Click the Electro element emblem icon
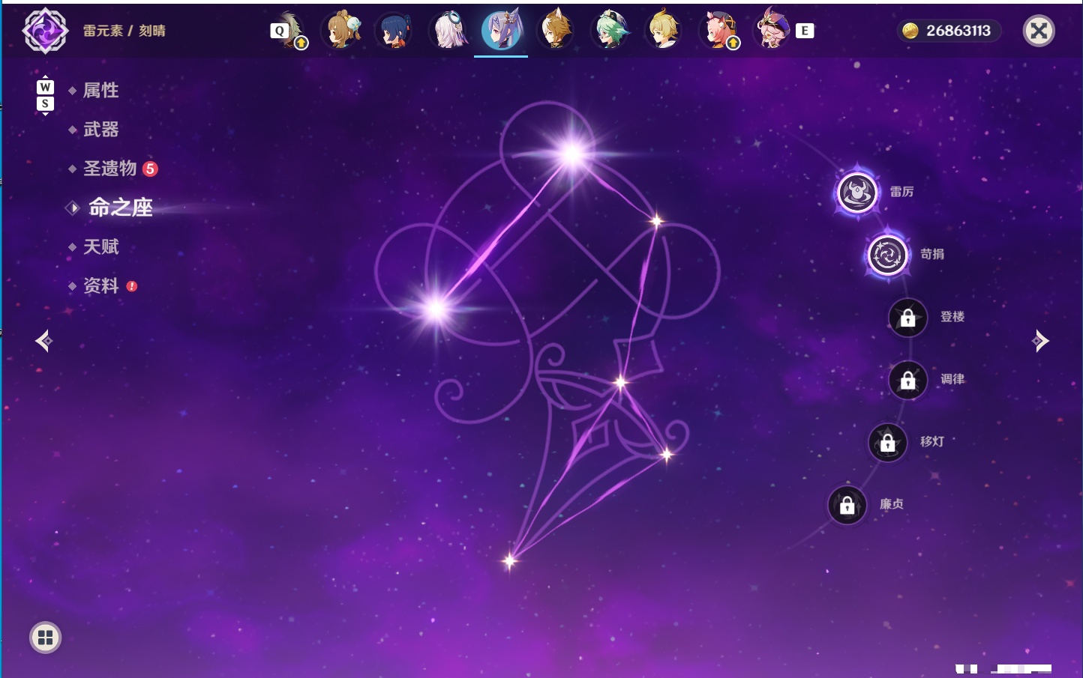 point(45,31)
